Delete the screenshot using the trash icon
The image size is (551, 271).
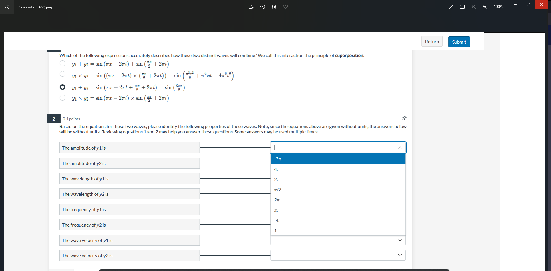point(274,7)
